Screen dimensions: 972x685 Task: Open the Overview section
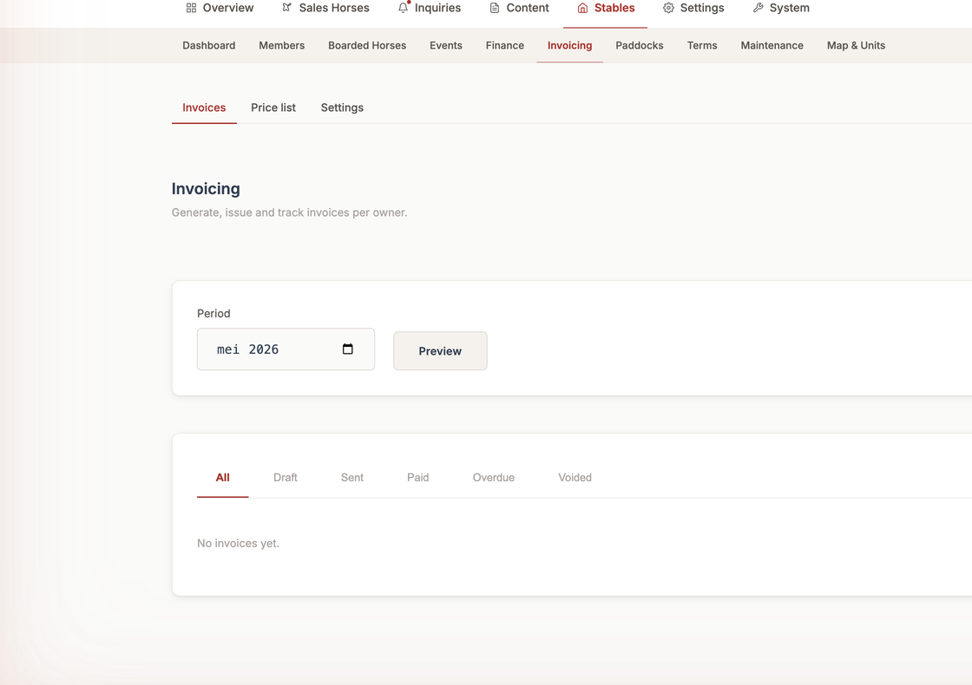point(220,8)
